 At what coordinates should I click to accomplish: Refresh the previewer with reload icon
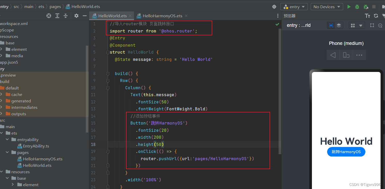click(376, 16)
